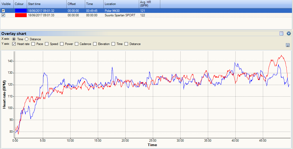293x149 pixels.
Task: Click the red colour swatch for Suunto Spartan
Action: (x=21, y=15)
